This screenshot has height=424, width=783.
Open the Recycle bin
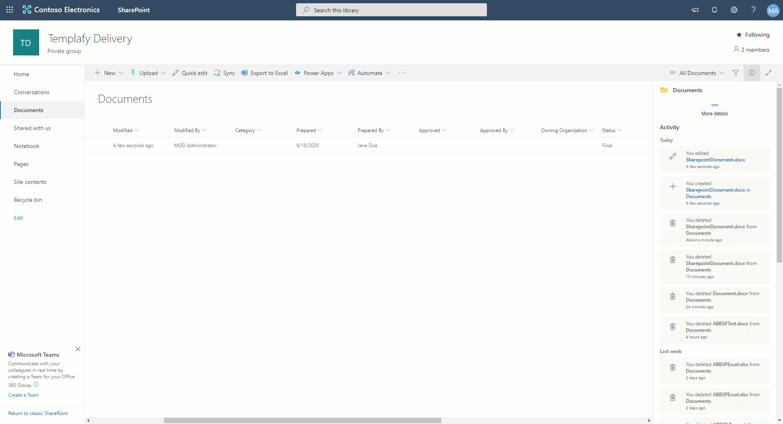point(28,200)
